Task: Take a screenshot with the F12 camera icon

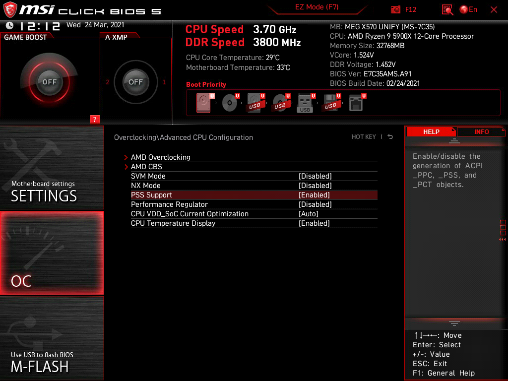Action: (395, 10)
